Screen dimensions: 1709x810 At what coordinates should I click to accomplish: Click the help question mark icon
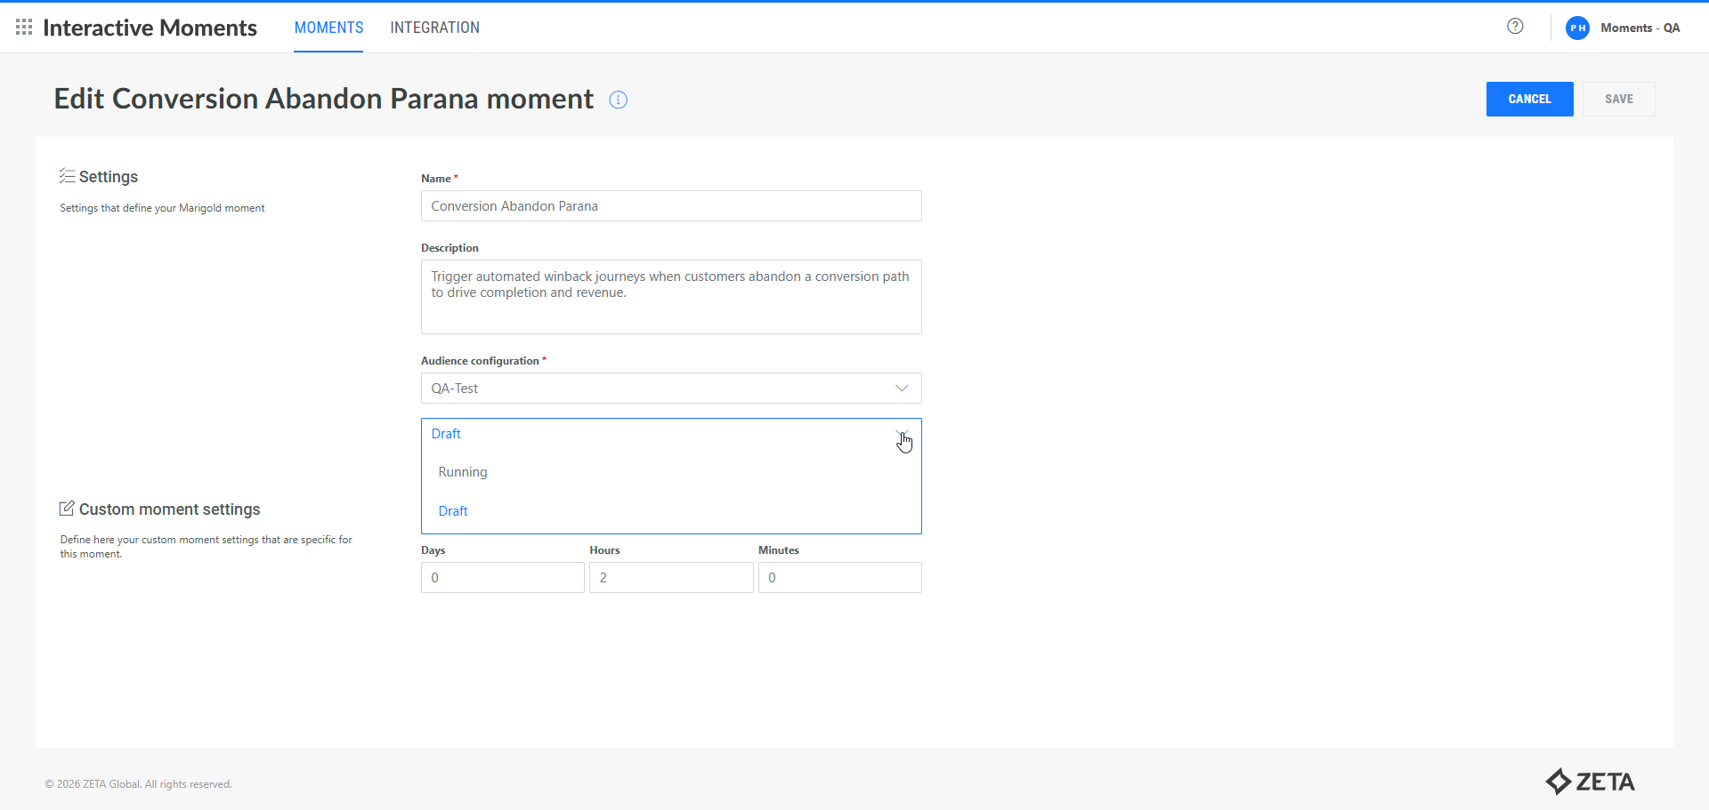1515,27
